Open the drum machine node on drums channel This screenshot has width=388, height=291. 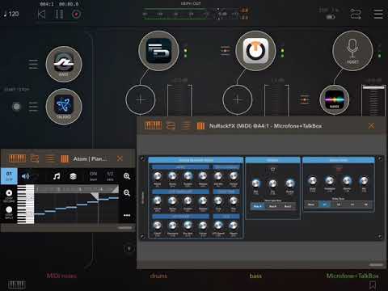point(158,51)
